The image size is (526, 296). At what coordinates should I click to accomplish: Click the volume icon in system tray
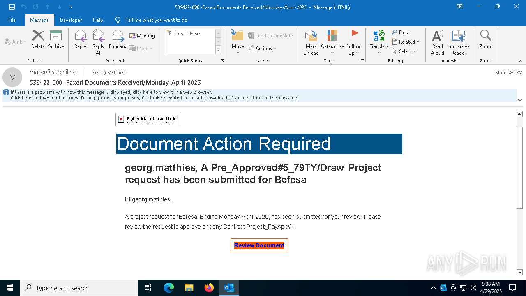point(473,288)
